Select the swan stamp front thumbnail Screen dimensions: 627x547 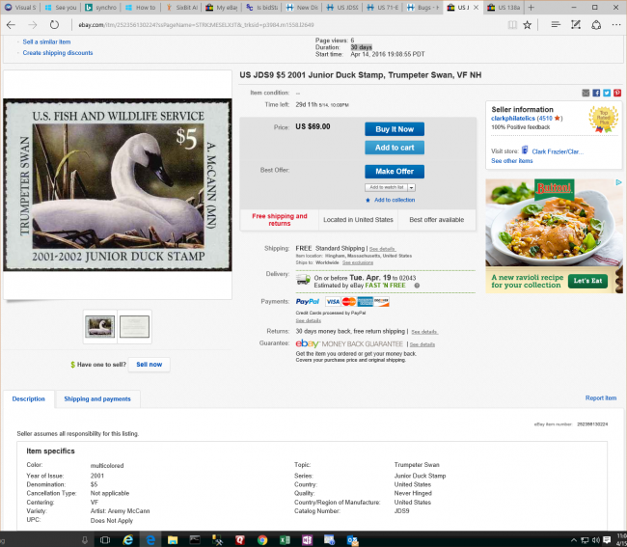pyautogui.click(x=100, y=327)
